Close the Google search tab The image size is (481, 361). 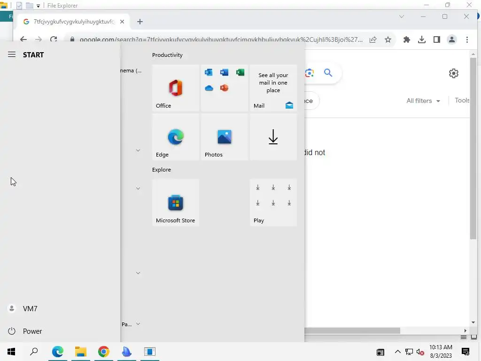tap(122, 22)
